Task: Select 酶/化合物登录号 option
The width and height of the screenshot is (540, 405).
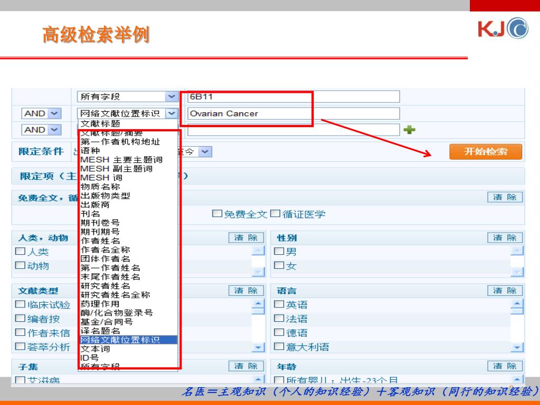Action: point(117,312)
